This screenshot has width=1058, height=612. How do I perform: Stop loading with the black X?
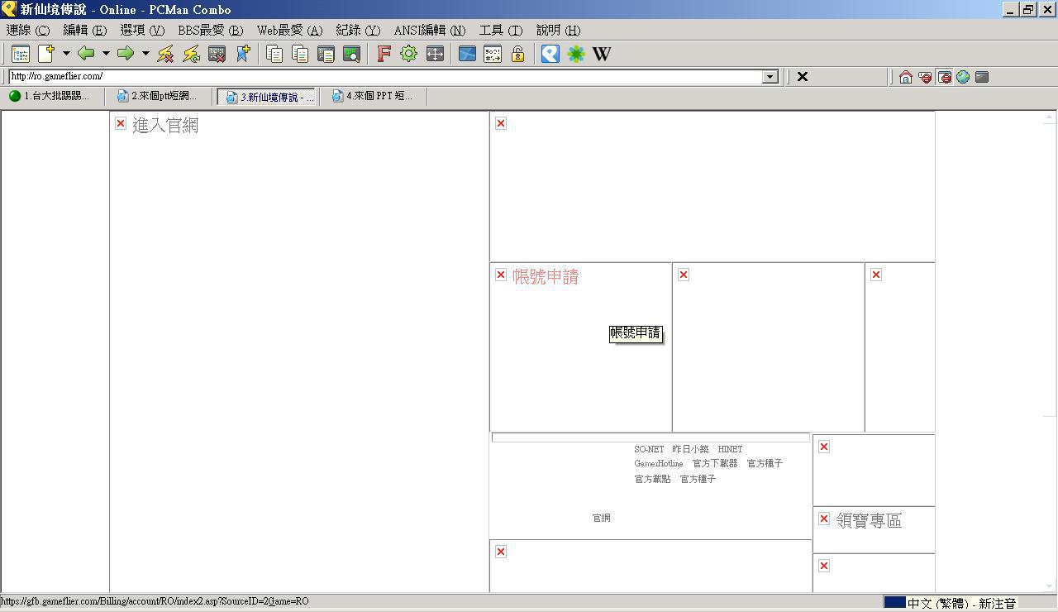(802, 77)
